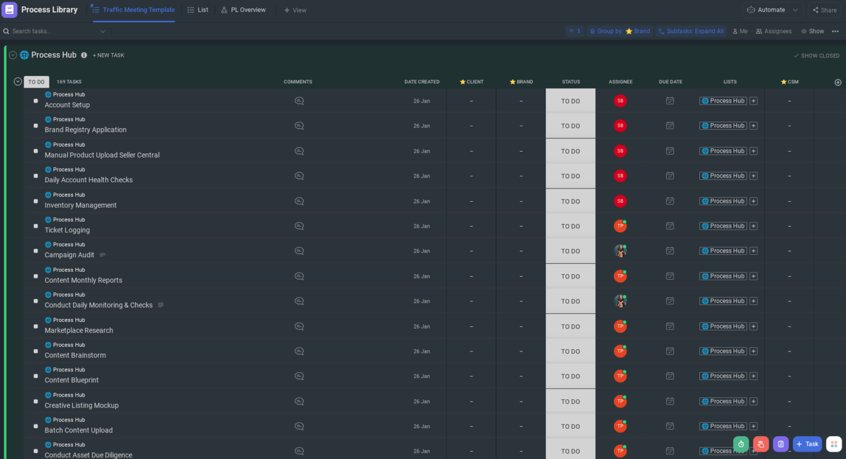Open the Automate dropdown arrow

[796, 10]
